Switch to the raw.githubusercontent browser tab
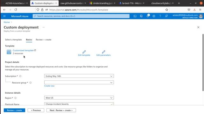 click(72, 3)
